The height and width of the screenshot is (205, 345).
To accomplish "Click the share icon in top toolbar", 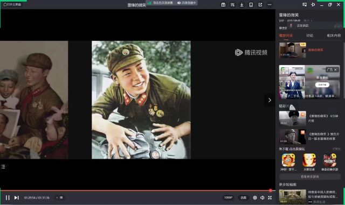I will coord(260,5).
